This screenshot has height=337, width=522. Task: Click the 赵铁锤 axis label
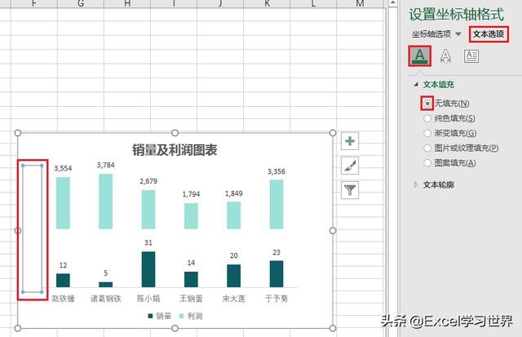[x=63, y=299]
